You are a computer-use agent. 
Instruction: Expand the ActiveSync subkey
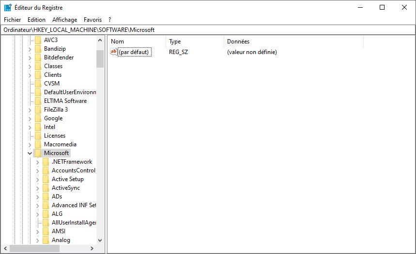pos(37,188)
